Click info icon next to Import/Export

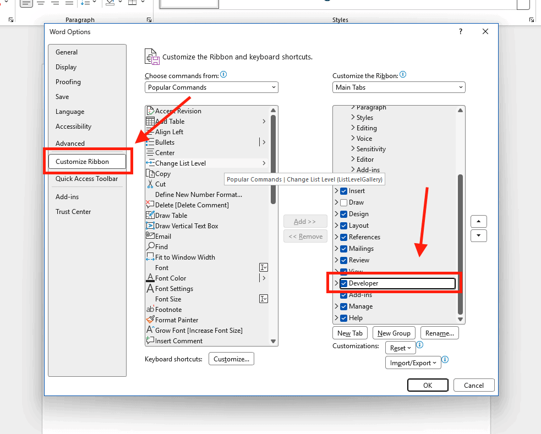(445, 360)
